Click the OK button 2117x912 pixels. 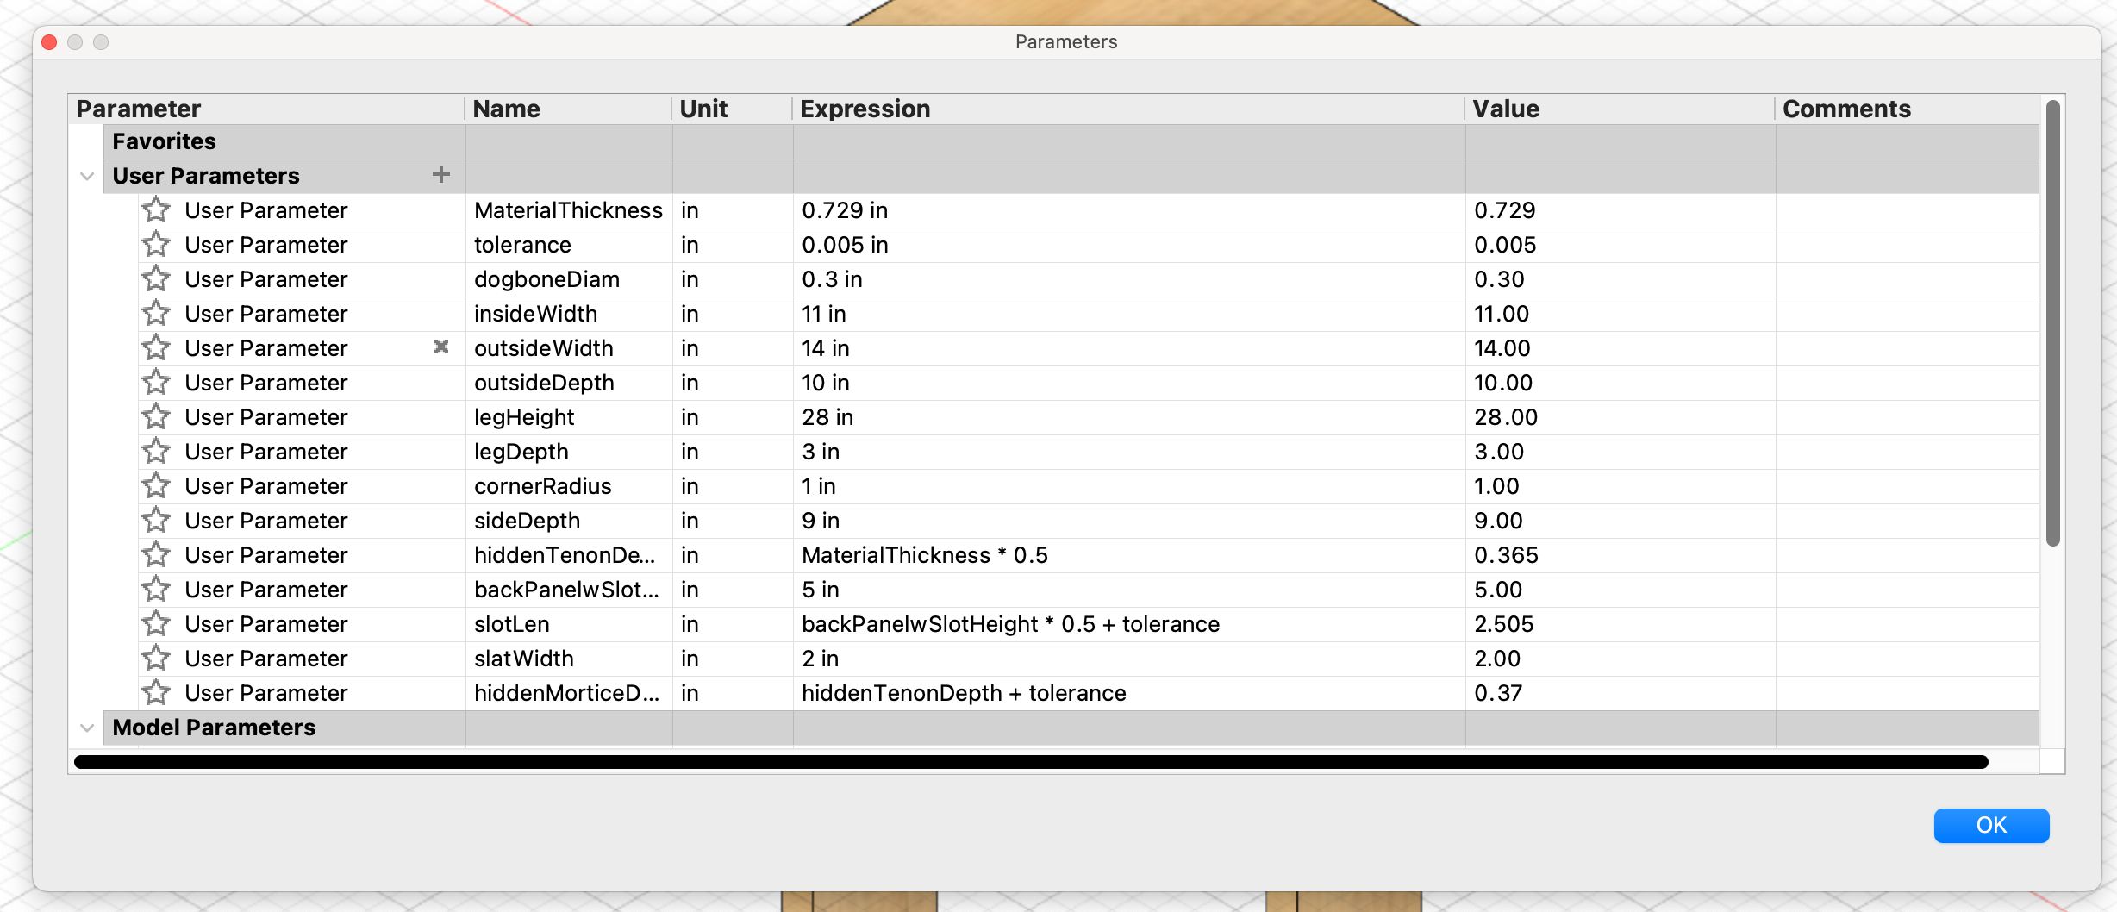[x=1991, y=825]
